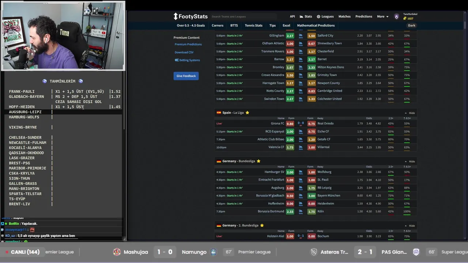The height and width of the screenshot is (263, 468).
Task: Click PAS Giannina crest in ticker
Action: tap(416, 252)
